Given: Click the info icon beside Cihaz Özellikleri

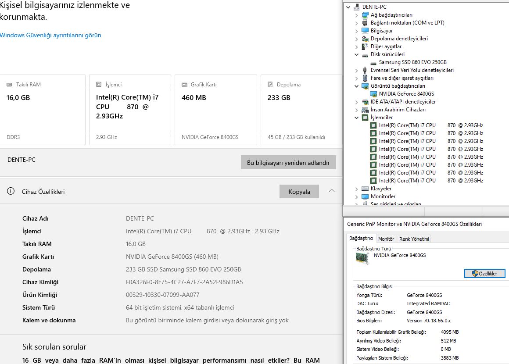Looking at the screenshot, I should point(11,191).
